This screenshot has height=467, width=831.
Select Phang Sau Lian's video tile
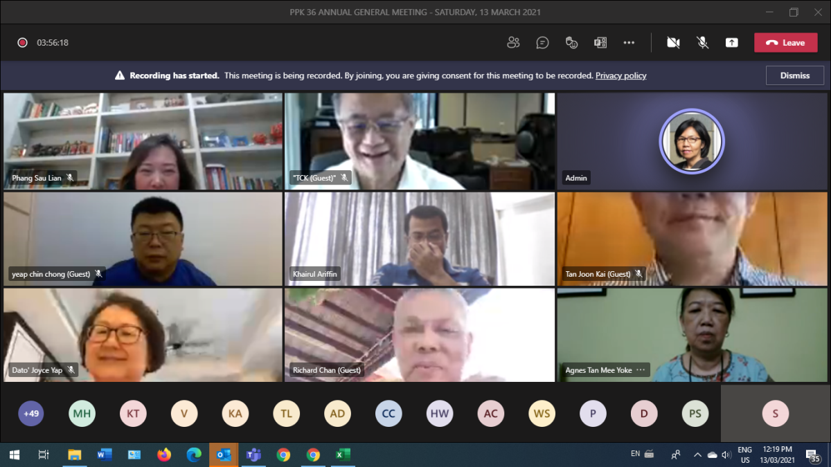[x=143, y=141]
